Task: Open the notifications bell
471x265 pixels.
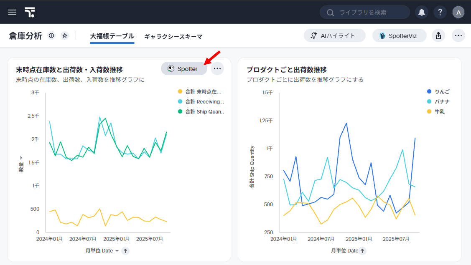Action: [x=422, y=12]
